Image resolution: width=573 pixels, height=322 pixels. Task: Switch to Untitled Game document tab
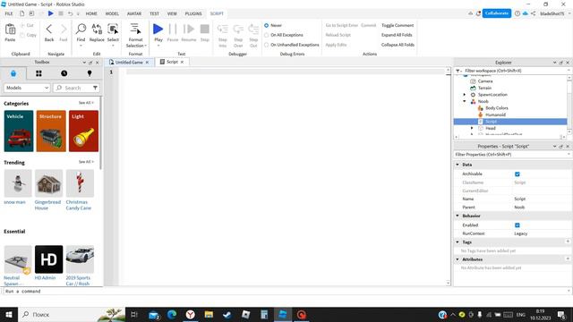pos(129,62)
